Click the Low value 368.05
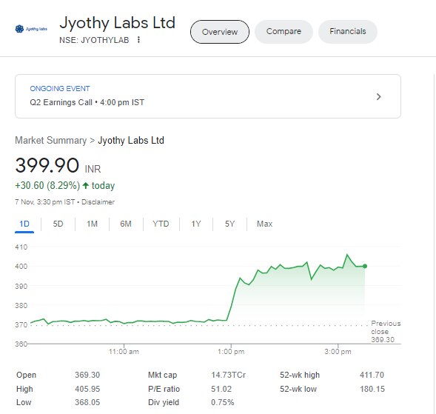The height and width of the screenshot is (414, 436). coord(87,402)
